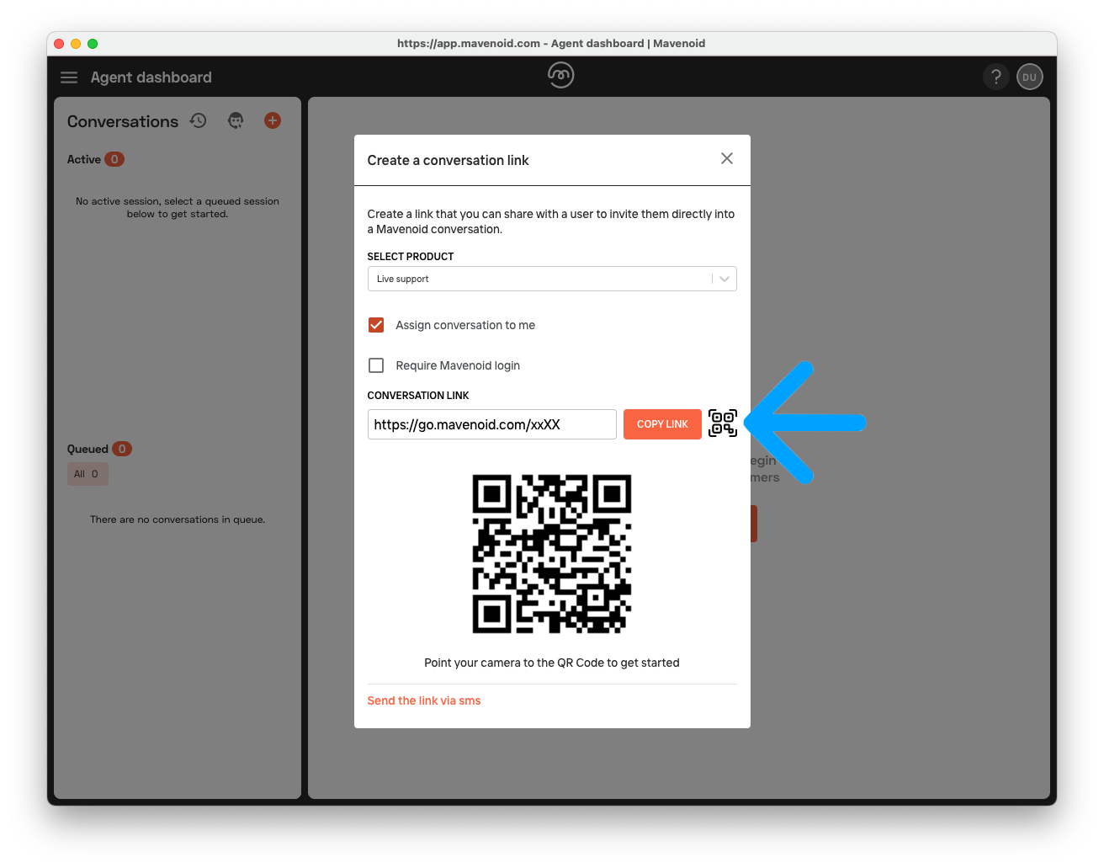Click 'Point your camera to the QR Code' text

pos(552,663)
